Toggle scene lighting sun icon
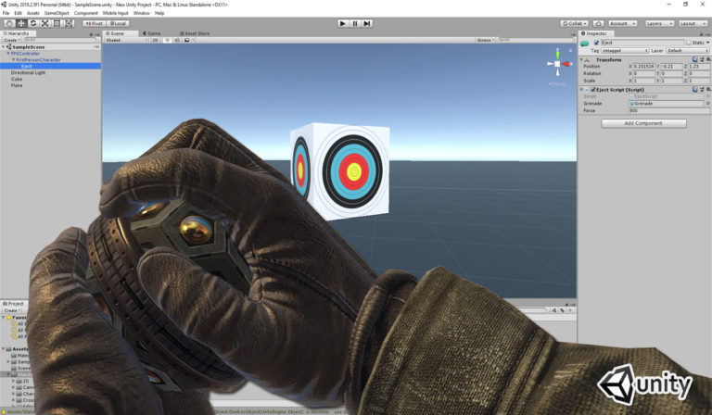This screenshot has height=415, width=712. coord(167,40)
